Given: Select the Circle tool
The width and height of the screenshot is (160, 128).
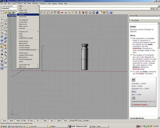Looking at the screenshot, I should (2, 26).
